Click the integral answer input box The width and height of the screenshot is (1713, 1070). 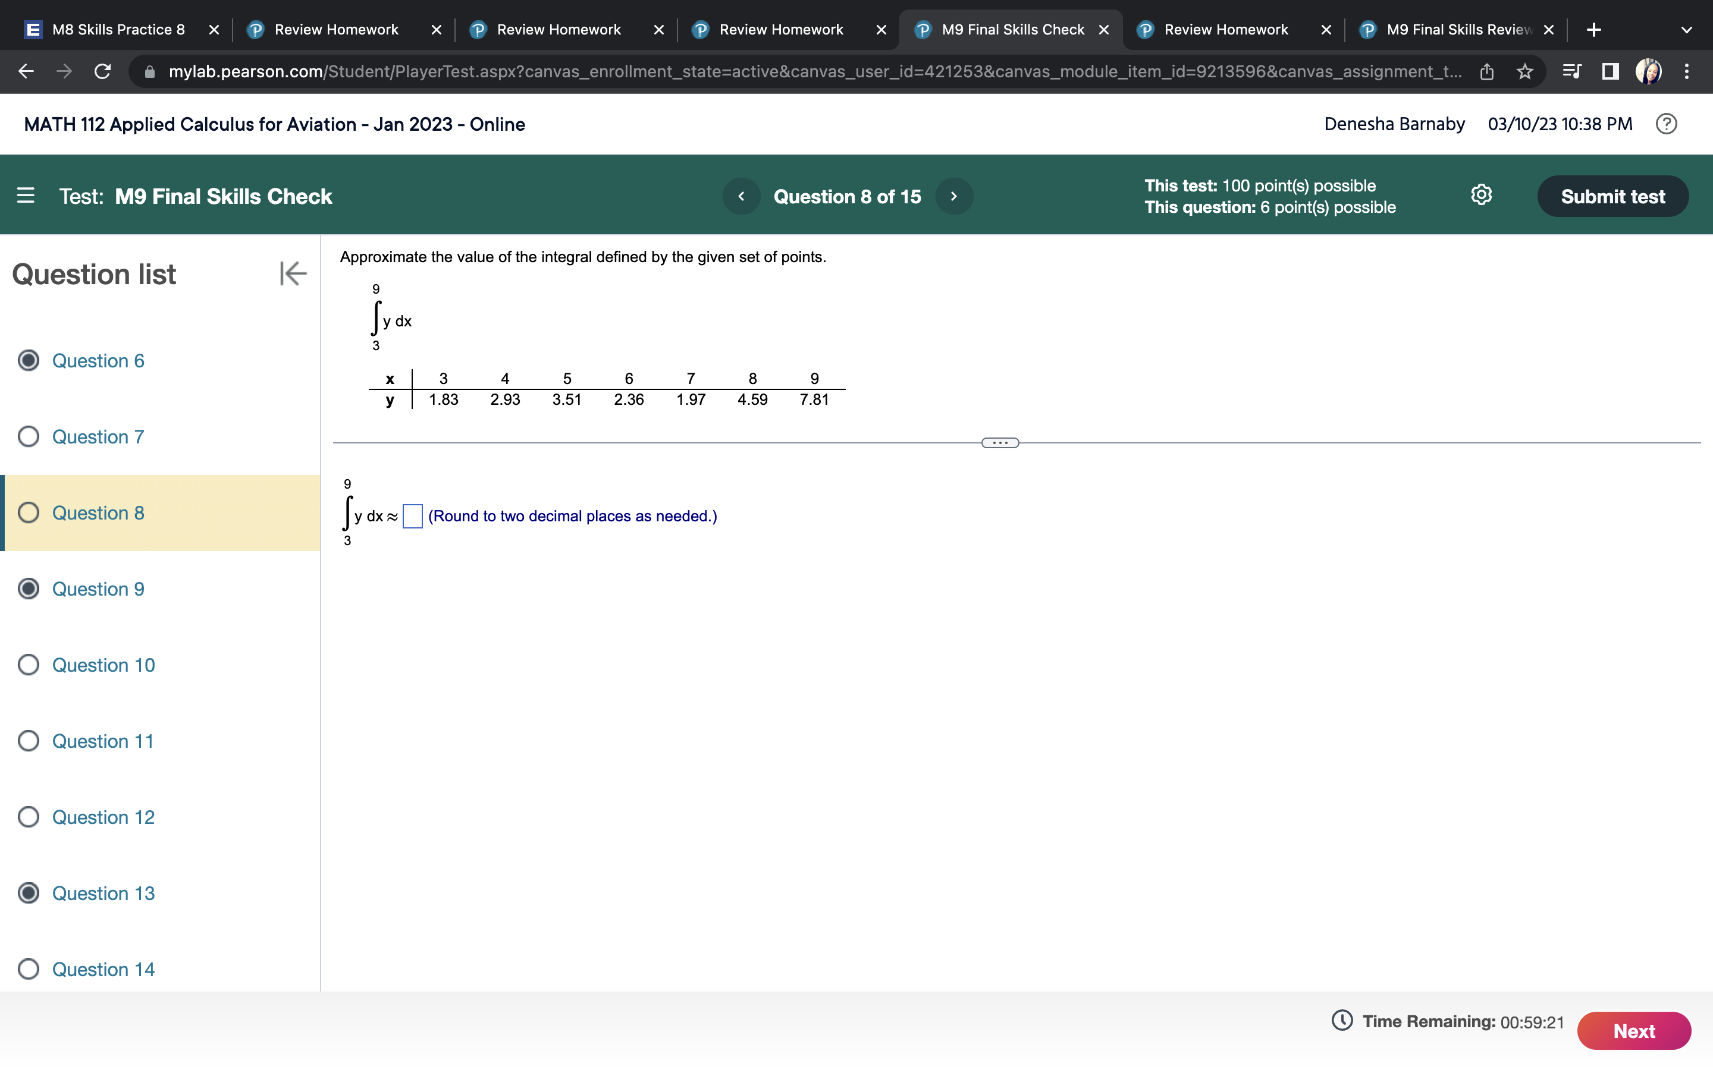pyautogui.click(x=413, y=516)
